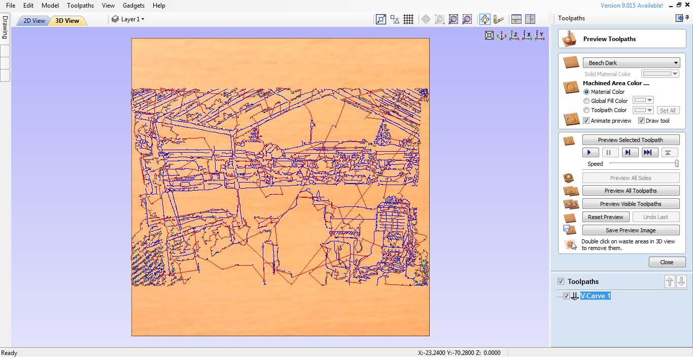Toggle the snap to geometry icon in toolbar
Image resolution: width=693 pixels, height=357 pixels.
pos(381,19)
